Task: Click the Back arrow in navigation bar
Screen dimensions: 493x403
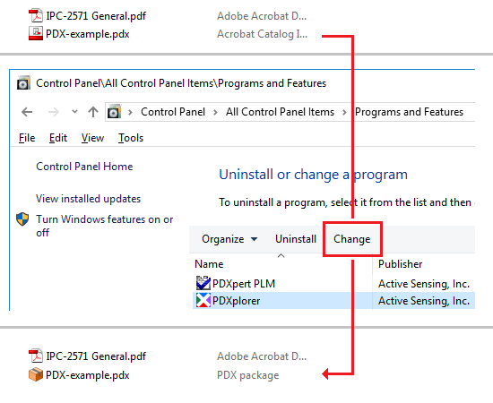Action: tap(27, 112)
